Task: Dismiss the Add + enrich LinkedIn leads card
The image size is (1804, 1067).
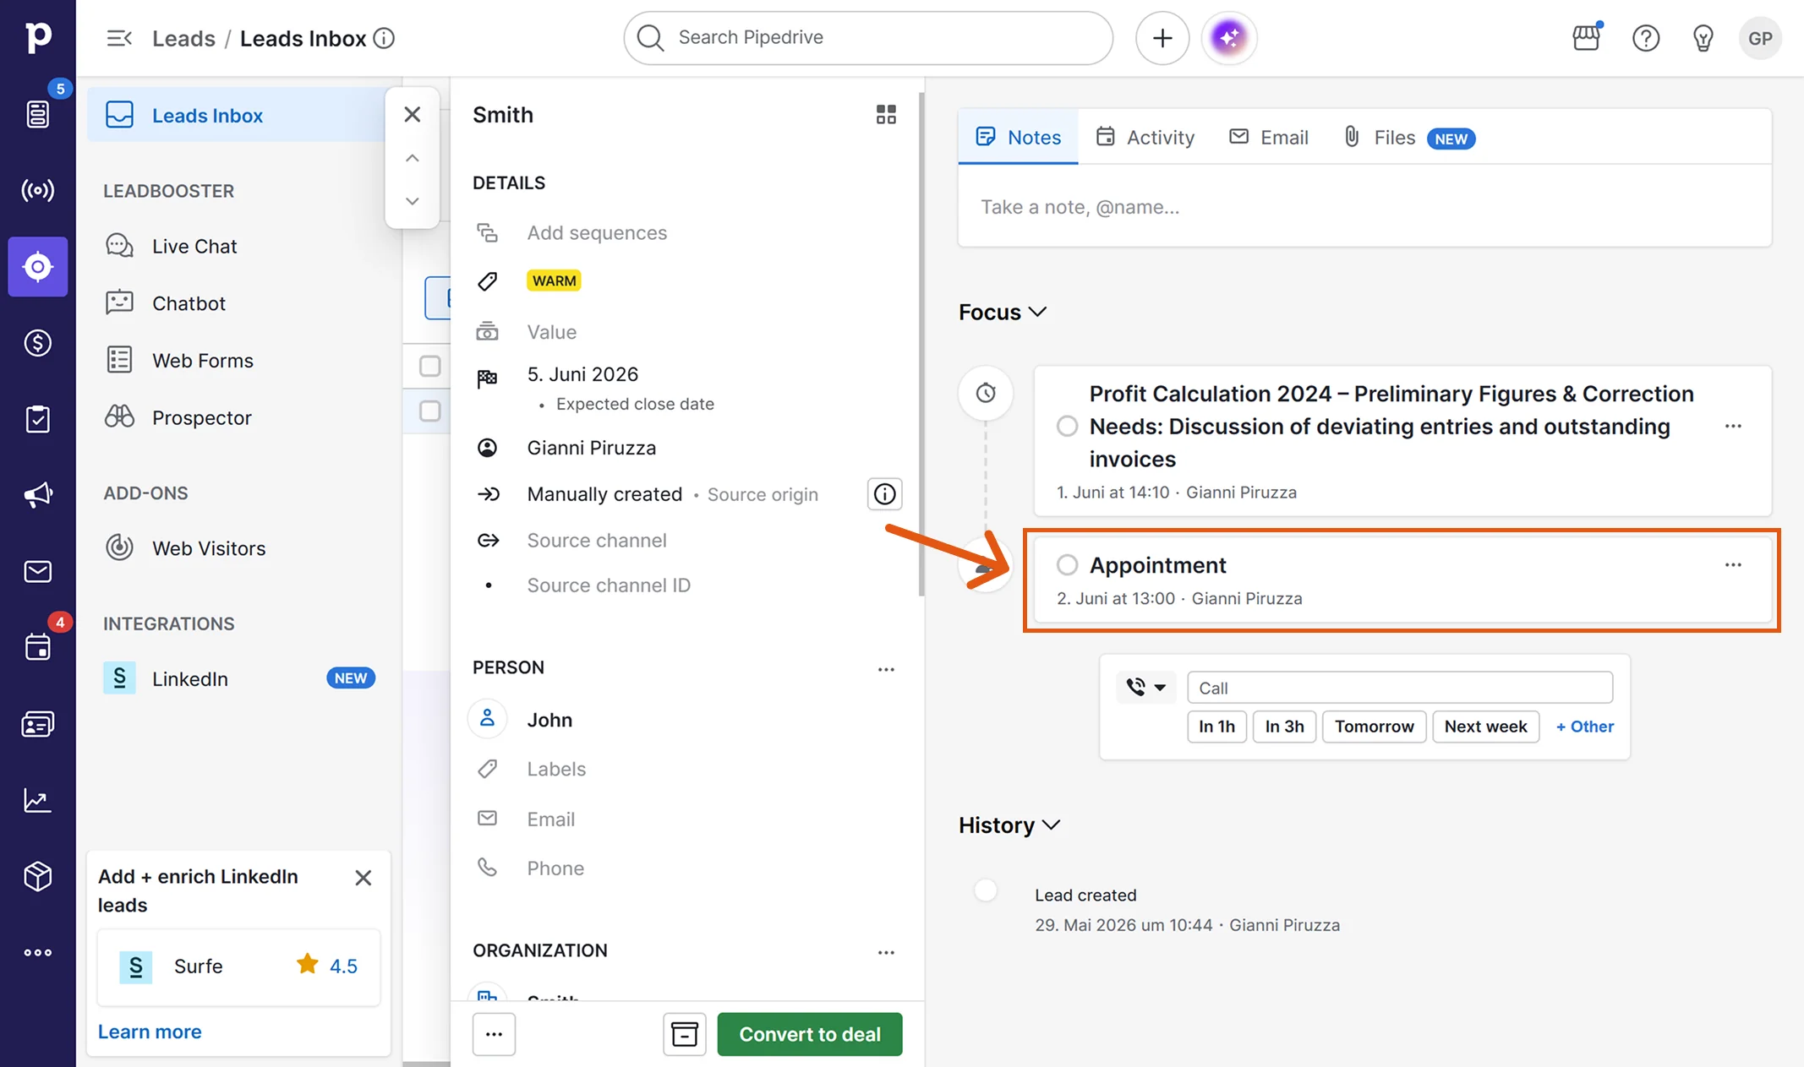Action: pyautogui.click(x=364, y=878)
